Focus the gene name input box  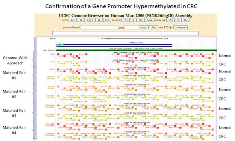click(x=131, y=27)
